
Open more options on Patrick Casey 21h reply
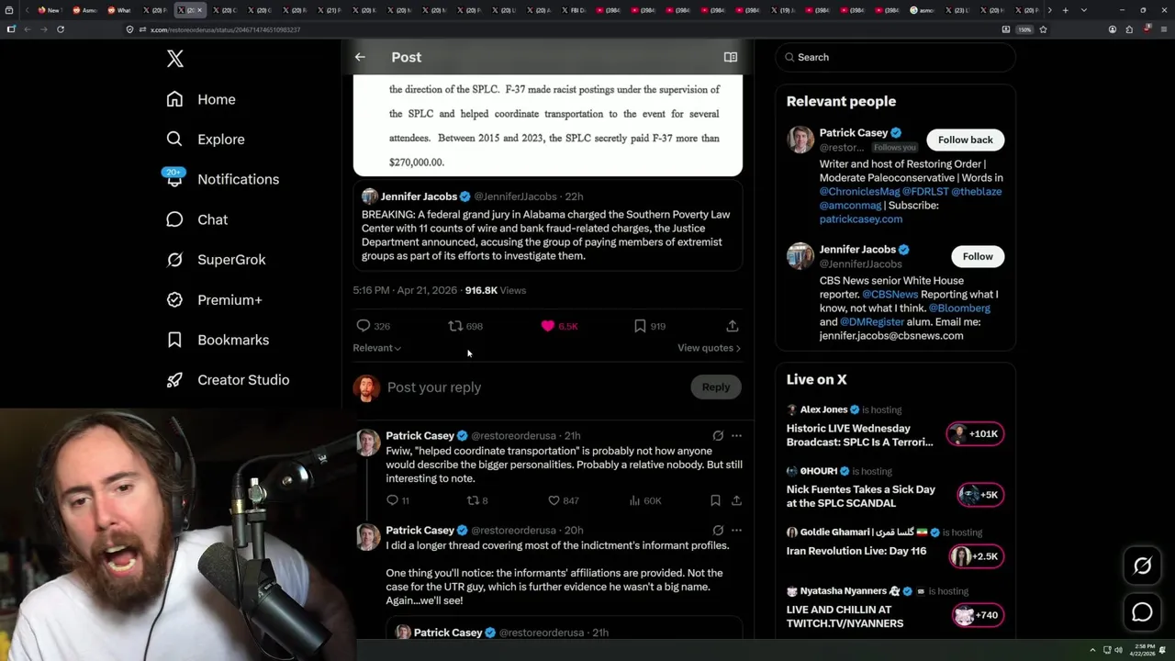[736, 436]
